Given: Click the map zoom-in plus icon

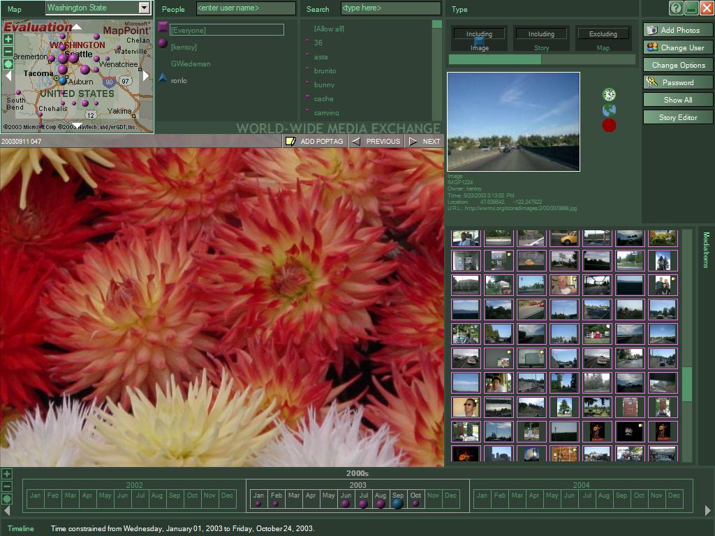Looking at the screenshot, I should click(8, 39).
